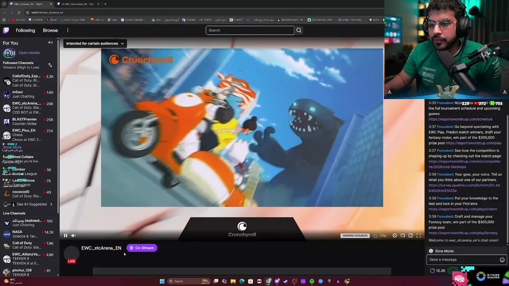This screenshot has height=286, width=509.
Task: Open Microsoft Store from the taskbar
Action: pyautogui.click(x=251, y=281)
